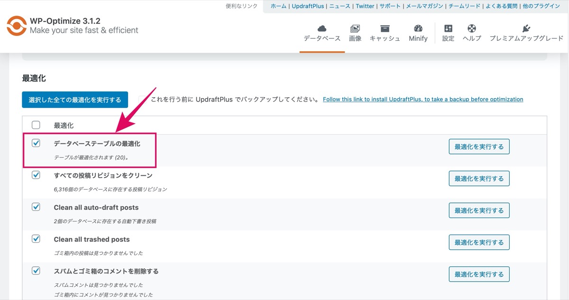Click the スパムコメントは見つかりませんでした text
Viewport: 569px width, 300px height.
pos(98,285)
